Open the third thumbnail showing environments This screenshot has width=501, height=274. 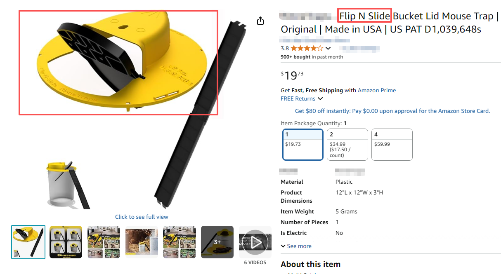tap(104, 242)
